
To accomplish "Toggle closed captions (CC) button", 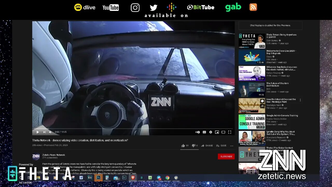I will pos(204,132).
